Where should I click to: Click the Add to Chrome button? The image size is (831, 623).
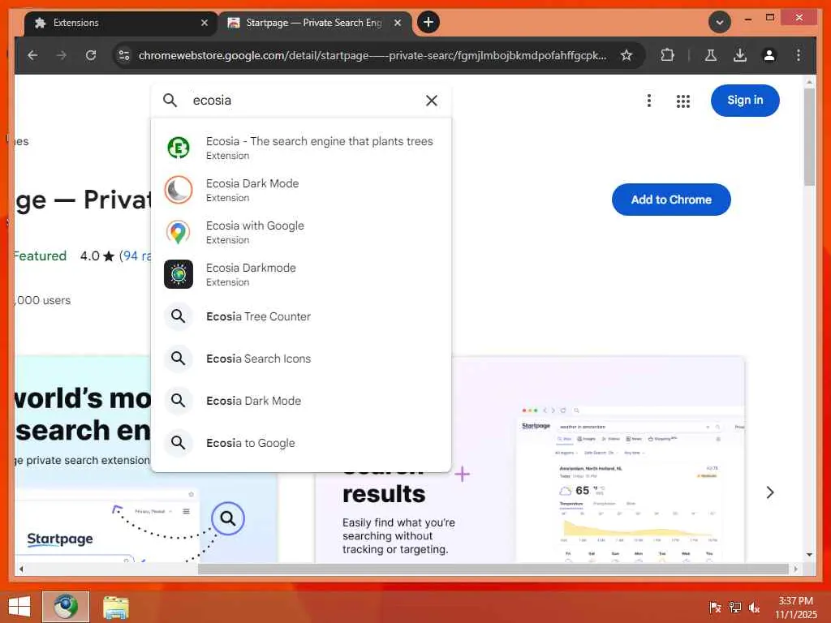pyautogui.click(x=671, y=200)
